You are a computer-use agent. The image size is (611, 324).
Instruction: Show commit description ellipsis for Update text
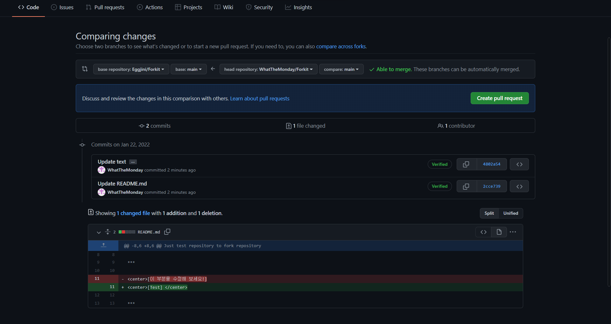click(x=133, y=162)
